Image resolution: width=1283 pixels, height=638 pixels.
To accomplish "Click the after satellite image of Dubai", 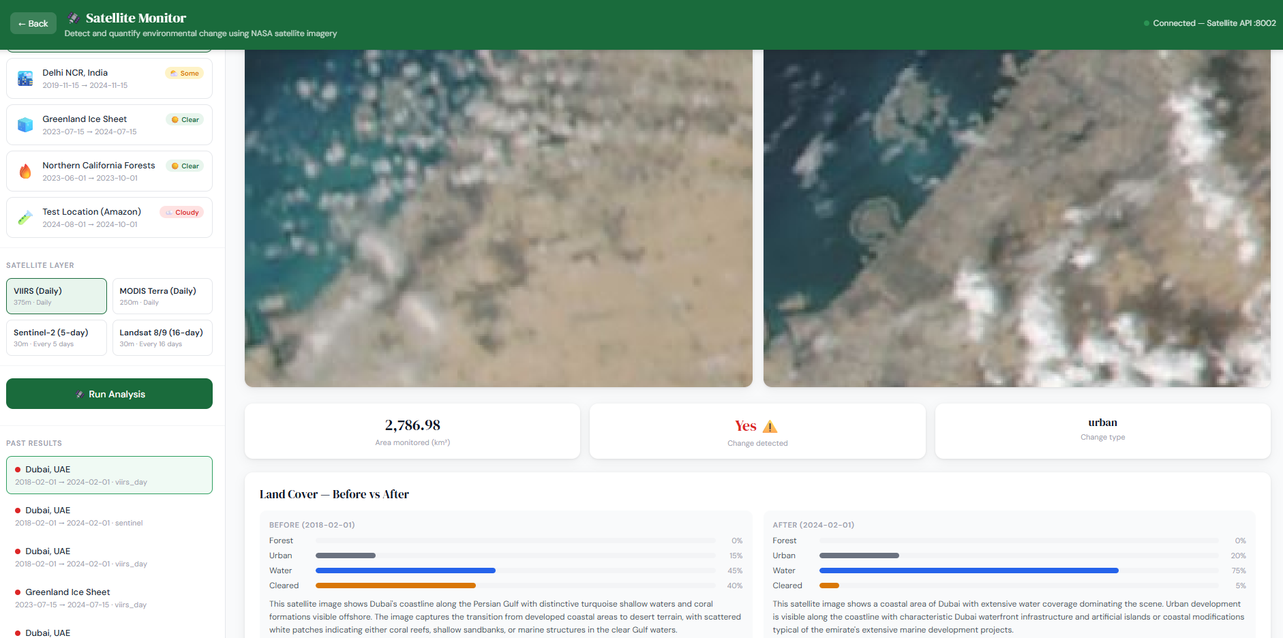I will tap(1016, 218).
